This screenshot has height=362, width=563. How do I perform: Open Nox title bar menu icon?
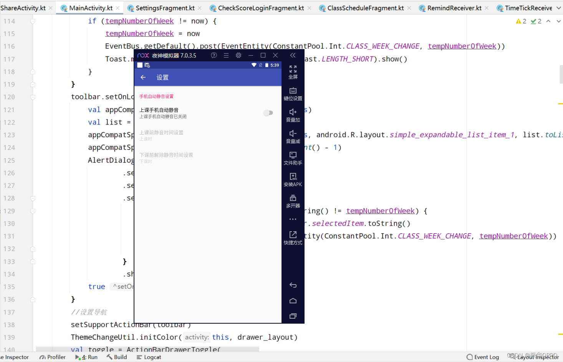226,55
